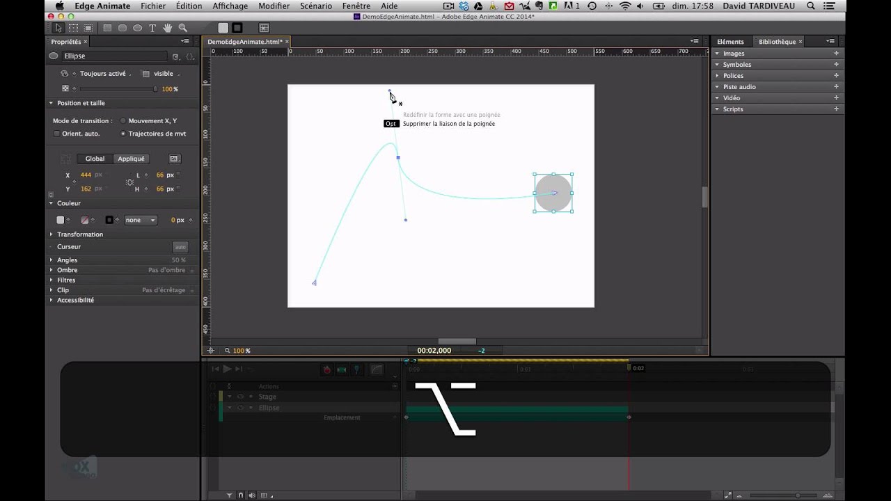Image resolution: width=891 pixels, height=501 pixels.
Task: Switch positioning to Global
Action: (95, 159)
